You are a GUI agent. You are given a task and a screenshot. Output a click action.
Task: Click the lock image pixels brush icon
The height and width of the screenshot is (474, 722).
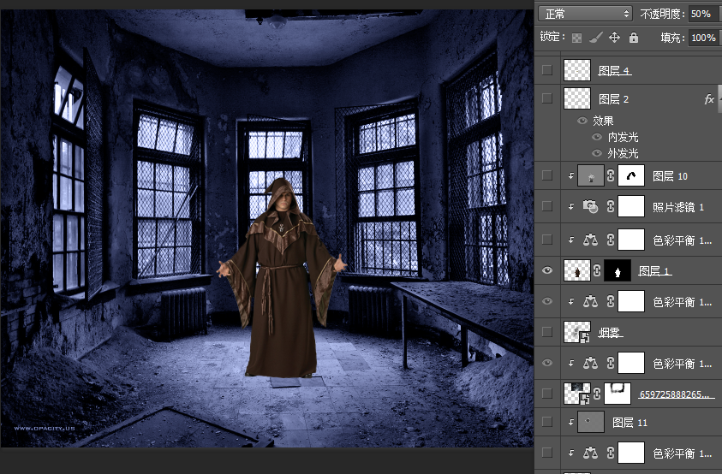[595, 38]
